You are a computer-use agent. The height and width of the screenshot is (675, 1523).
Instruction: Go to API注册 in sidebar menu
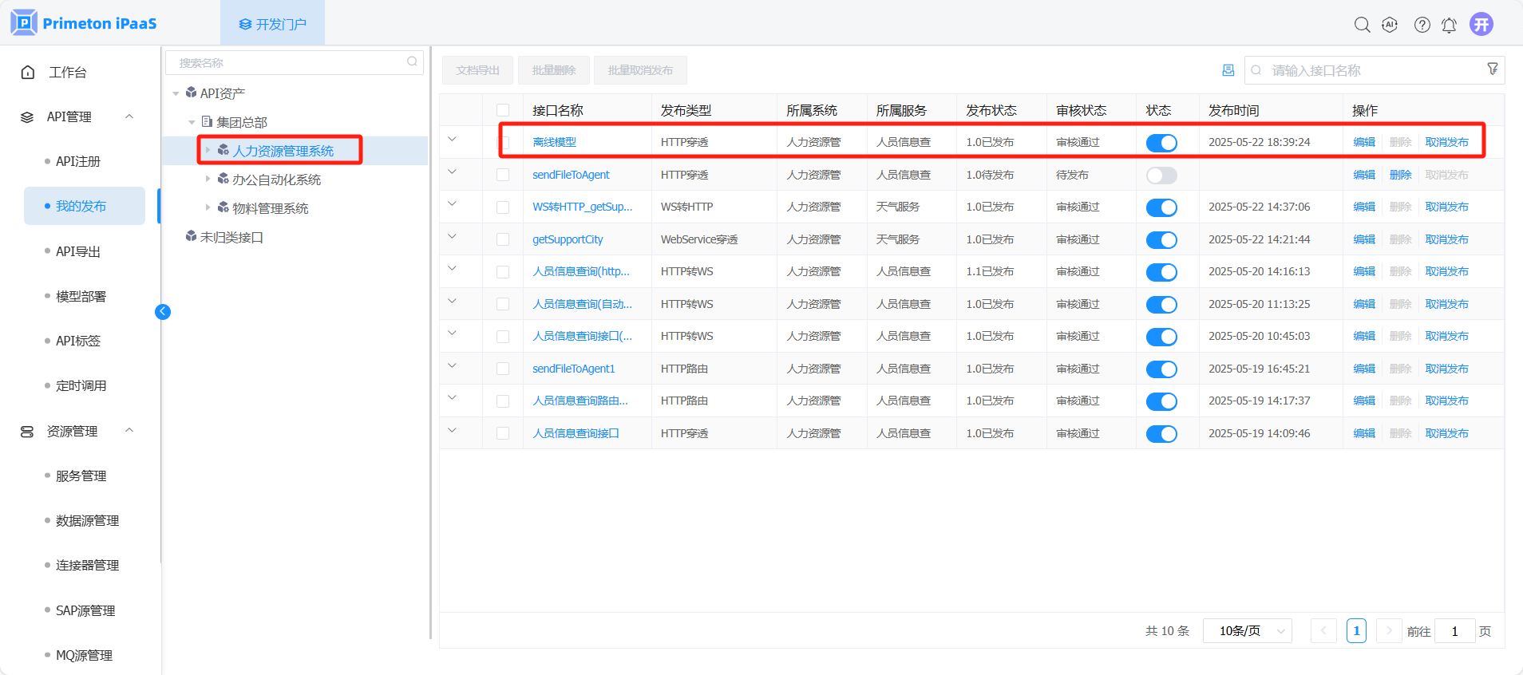point(78,161)
